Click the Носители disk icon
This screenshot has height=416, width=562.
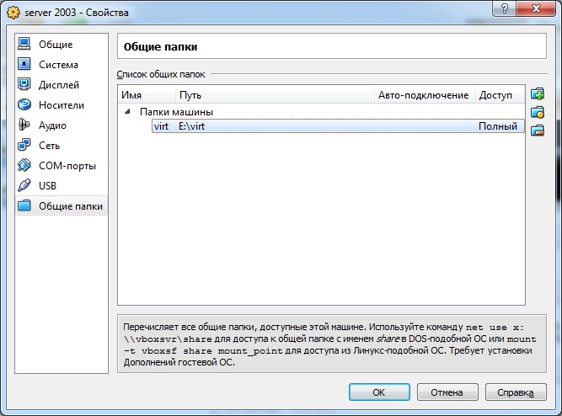24,104
